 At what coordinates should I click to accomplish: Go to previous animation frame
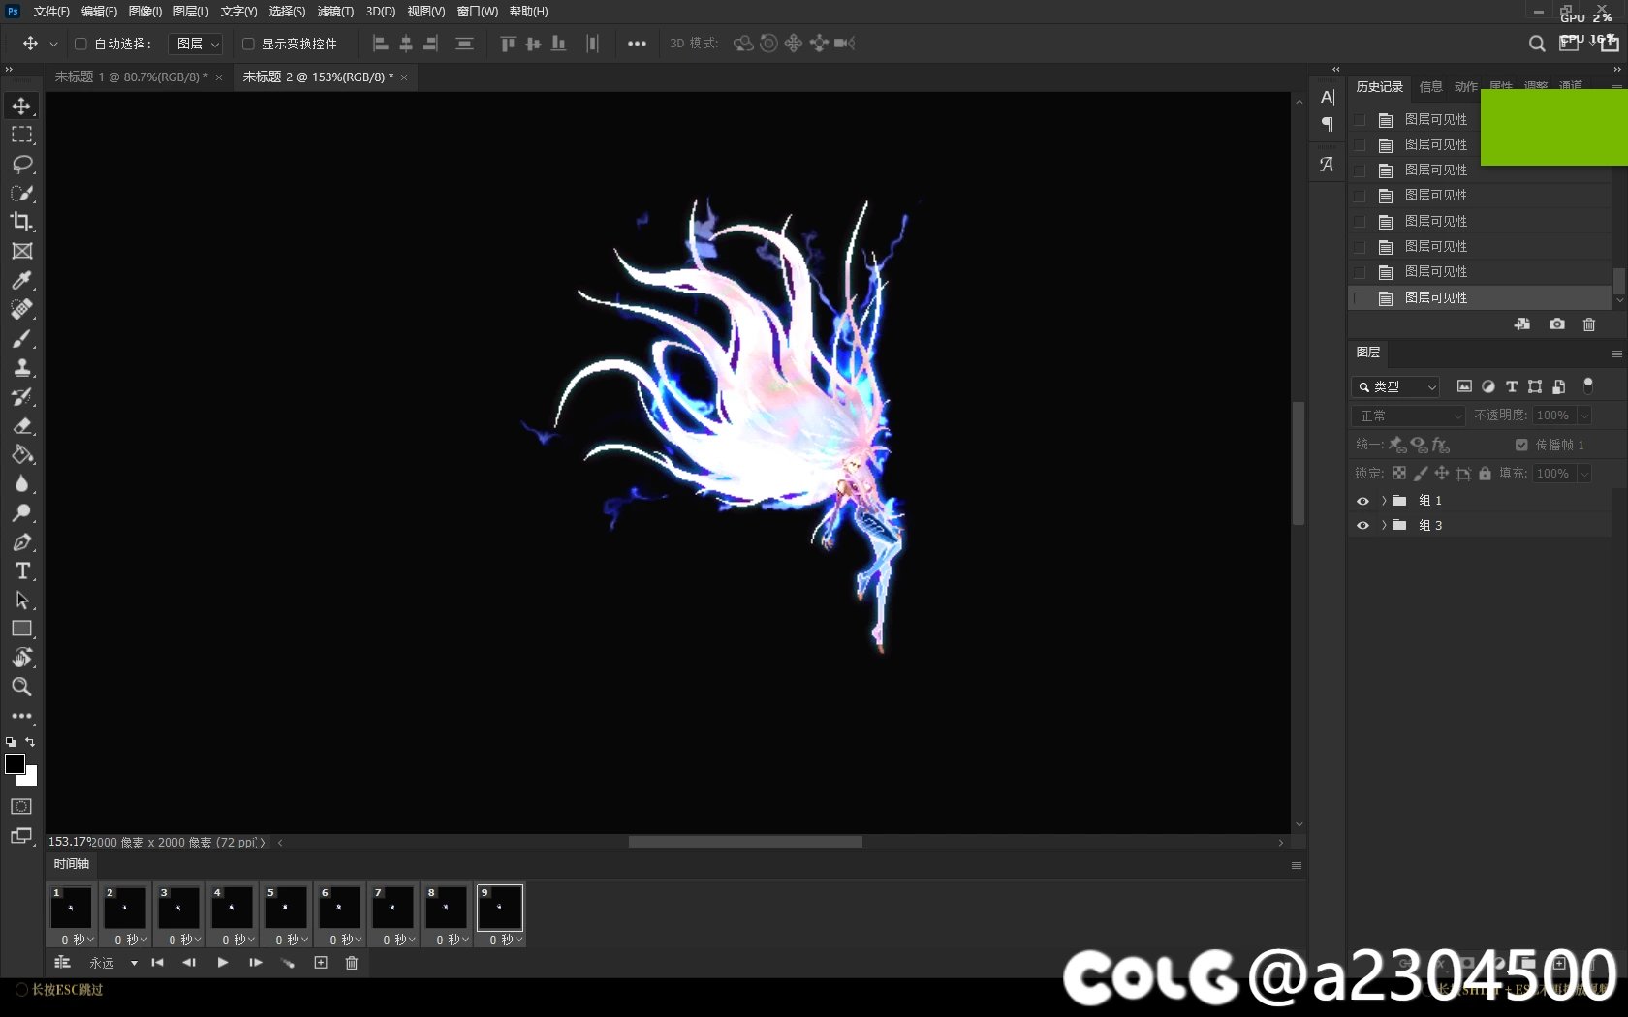point(189,963)
